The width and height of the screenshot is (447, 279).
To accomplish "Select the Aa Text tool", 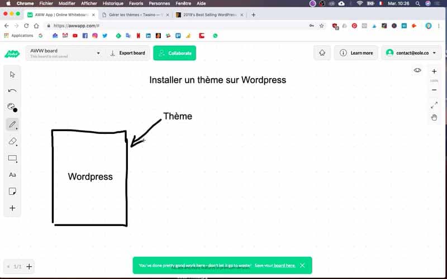I will click(x=12, y=175).
